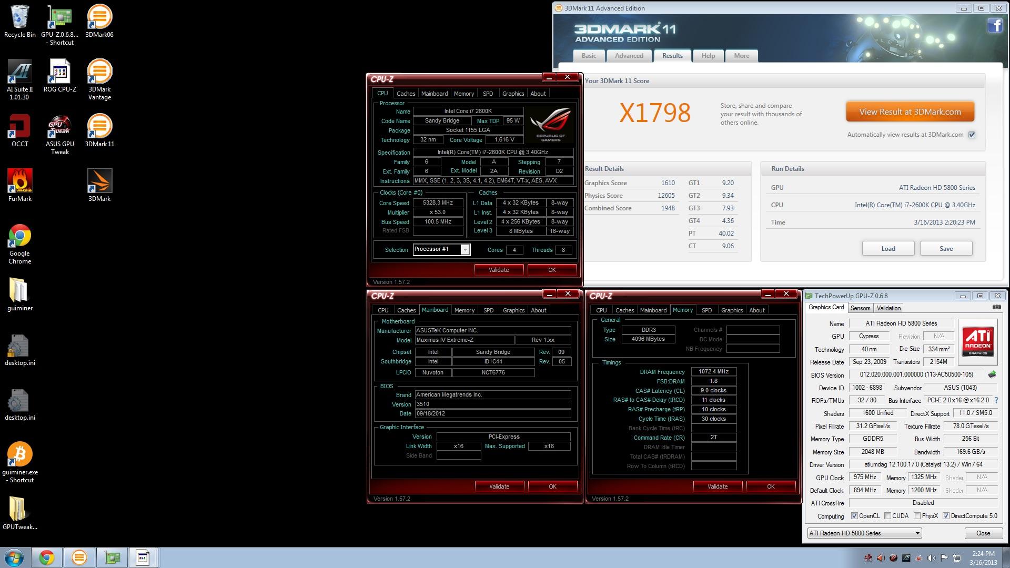This screenshot has height=568, width=1010.
Task: Select the guiminer folder on the desktop
Action: pos(20,295)
